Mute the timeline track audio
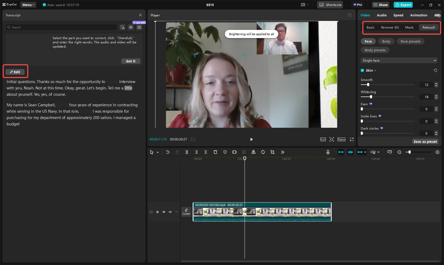 [x=170, y=212]
